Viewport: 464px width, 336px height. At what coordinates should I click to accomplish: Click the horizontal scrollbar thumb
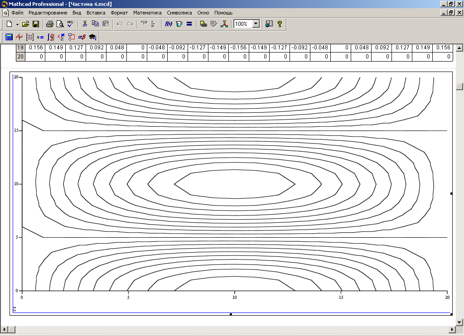(x=11, y=329)
